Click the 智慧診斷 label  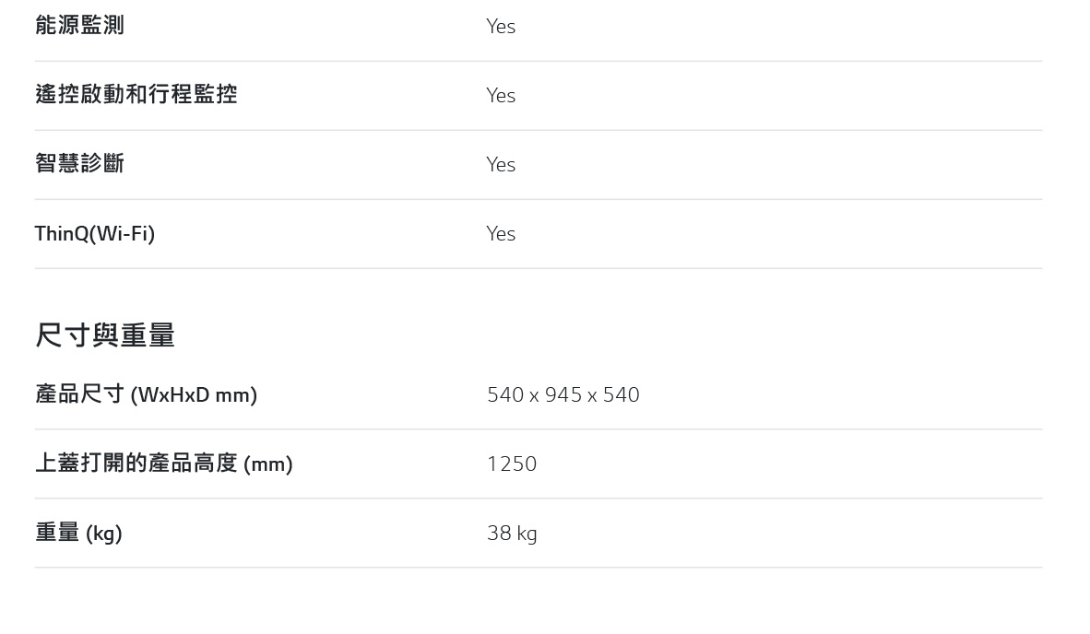79,163
